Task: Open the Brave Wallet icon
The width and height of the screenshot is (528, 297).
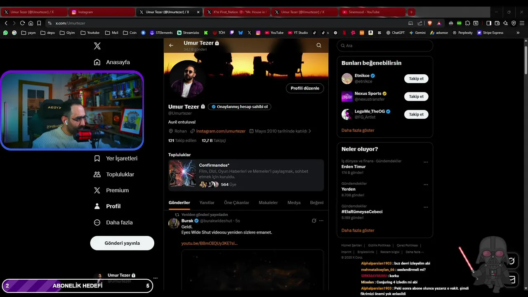Action: [497, 23]
